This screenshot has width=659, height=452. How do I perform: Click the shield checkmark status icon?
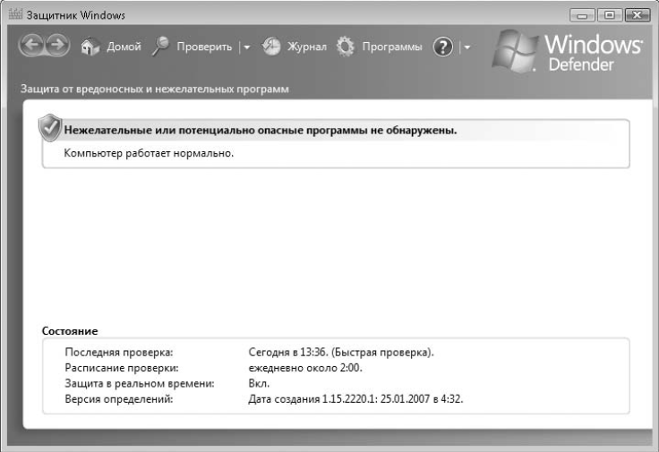pos(50,127)
